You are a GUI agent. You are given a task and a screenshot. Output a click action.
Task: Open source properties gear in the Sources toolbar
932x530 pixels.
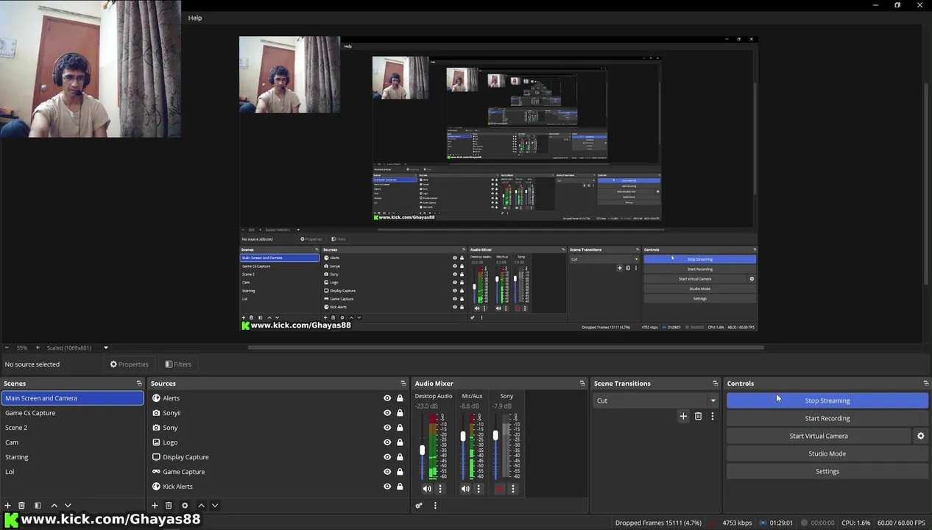tap(185, 506)
